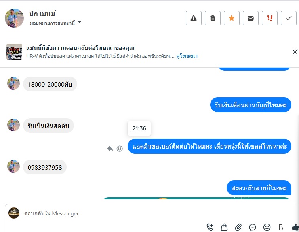Attach a file with the paperclip
Image resolution: width=299 pixels, height=232 pixels.
tap(238, 227)
